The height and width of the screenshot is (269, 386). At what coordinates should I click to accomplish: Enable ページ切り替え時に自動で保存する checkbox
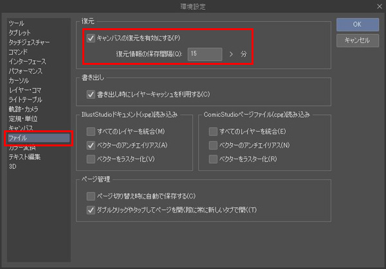[x=91, y=195]
